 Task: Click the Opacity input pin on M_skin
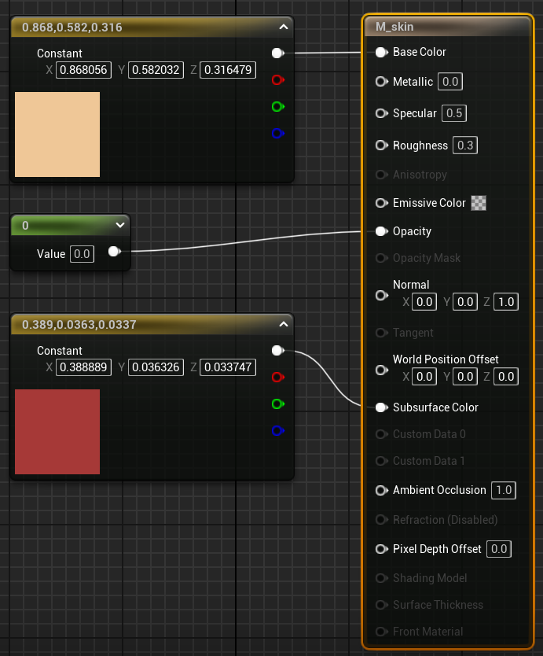381,231
